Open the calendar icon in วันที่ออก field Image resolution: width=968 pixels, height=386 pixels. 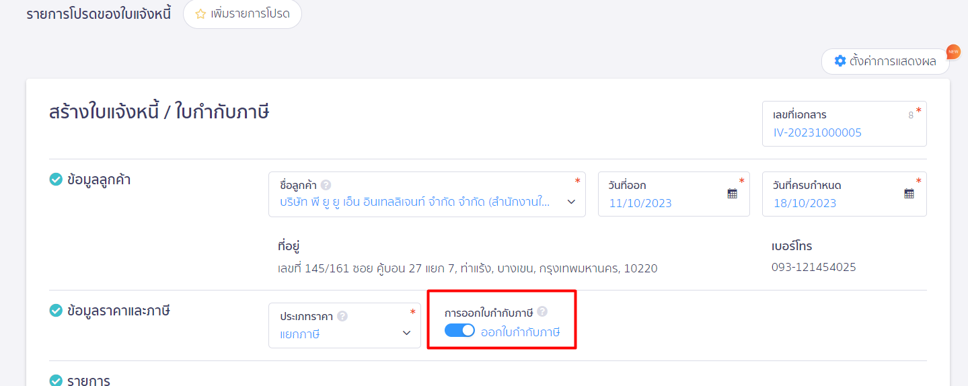tap(733, 194)
